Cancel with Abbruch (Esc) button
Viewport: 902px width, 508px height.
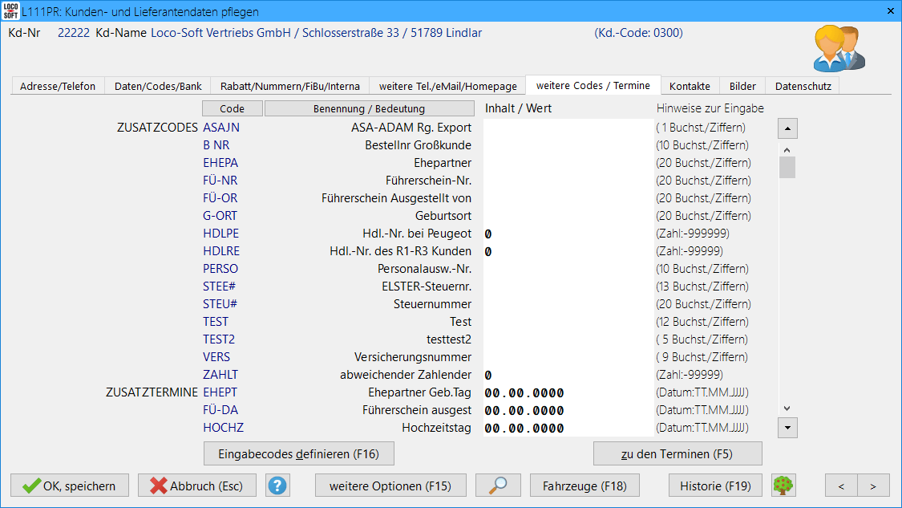(196, 486)
